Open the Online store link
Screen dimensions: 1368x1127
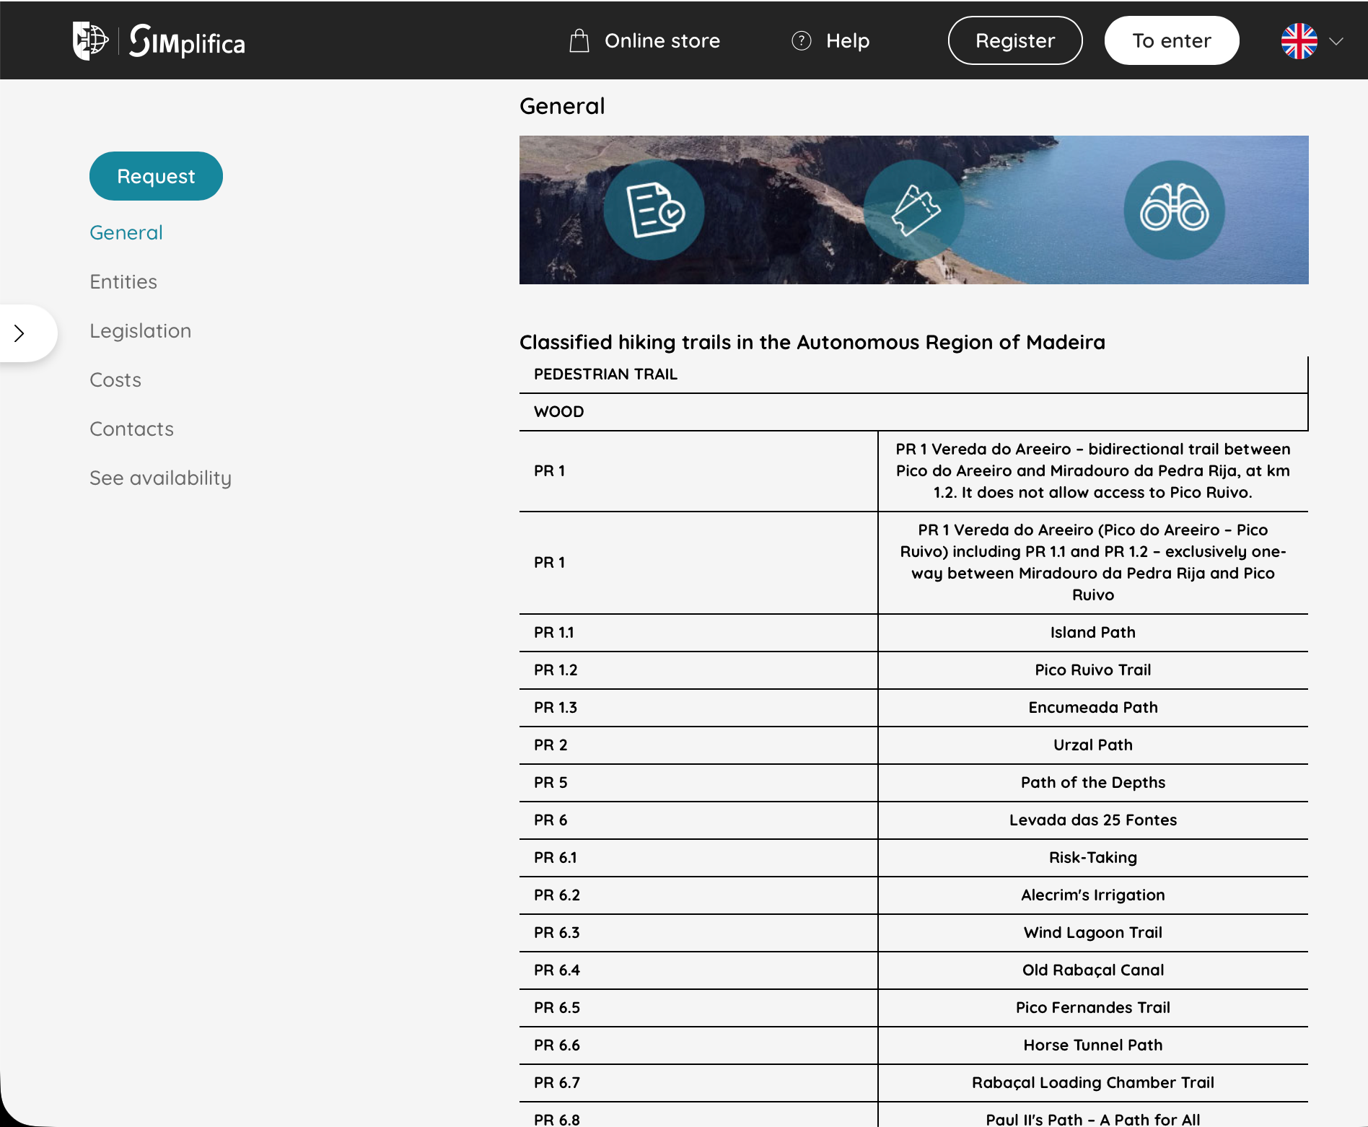[662, 40]
